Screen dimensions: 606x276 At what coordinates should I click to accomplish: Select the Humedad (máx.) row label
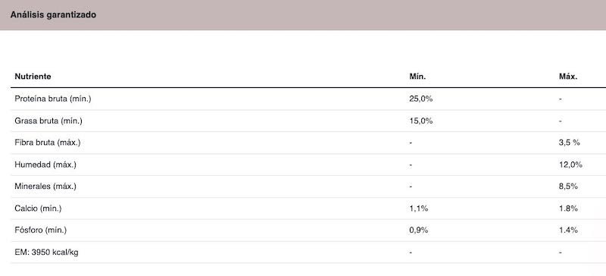[45, 165]
